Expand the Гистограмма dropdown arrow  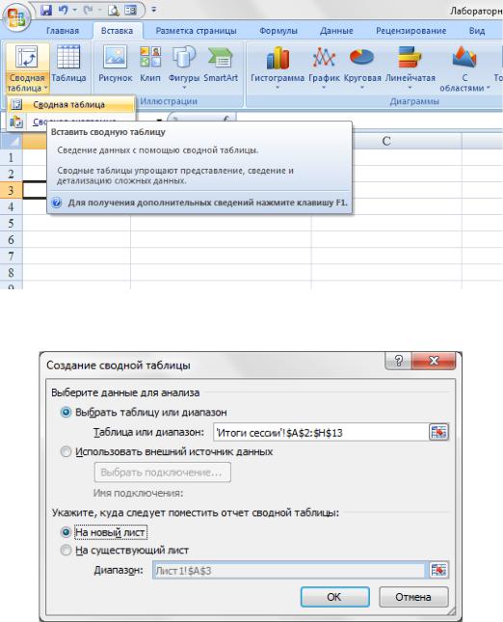[x=278, y=88]
